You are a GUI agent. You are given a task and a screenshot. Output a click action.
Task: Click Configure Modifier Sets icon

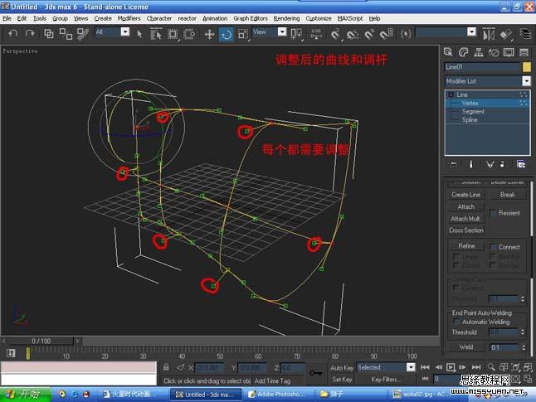(520, 165)
